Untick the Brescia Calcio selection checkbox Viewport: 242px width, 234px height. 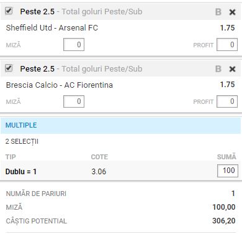[x=9, y=68]
